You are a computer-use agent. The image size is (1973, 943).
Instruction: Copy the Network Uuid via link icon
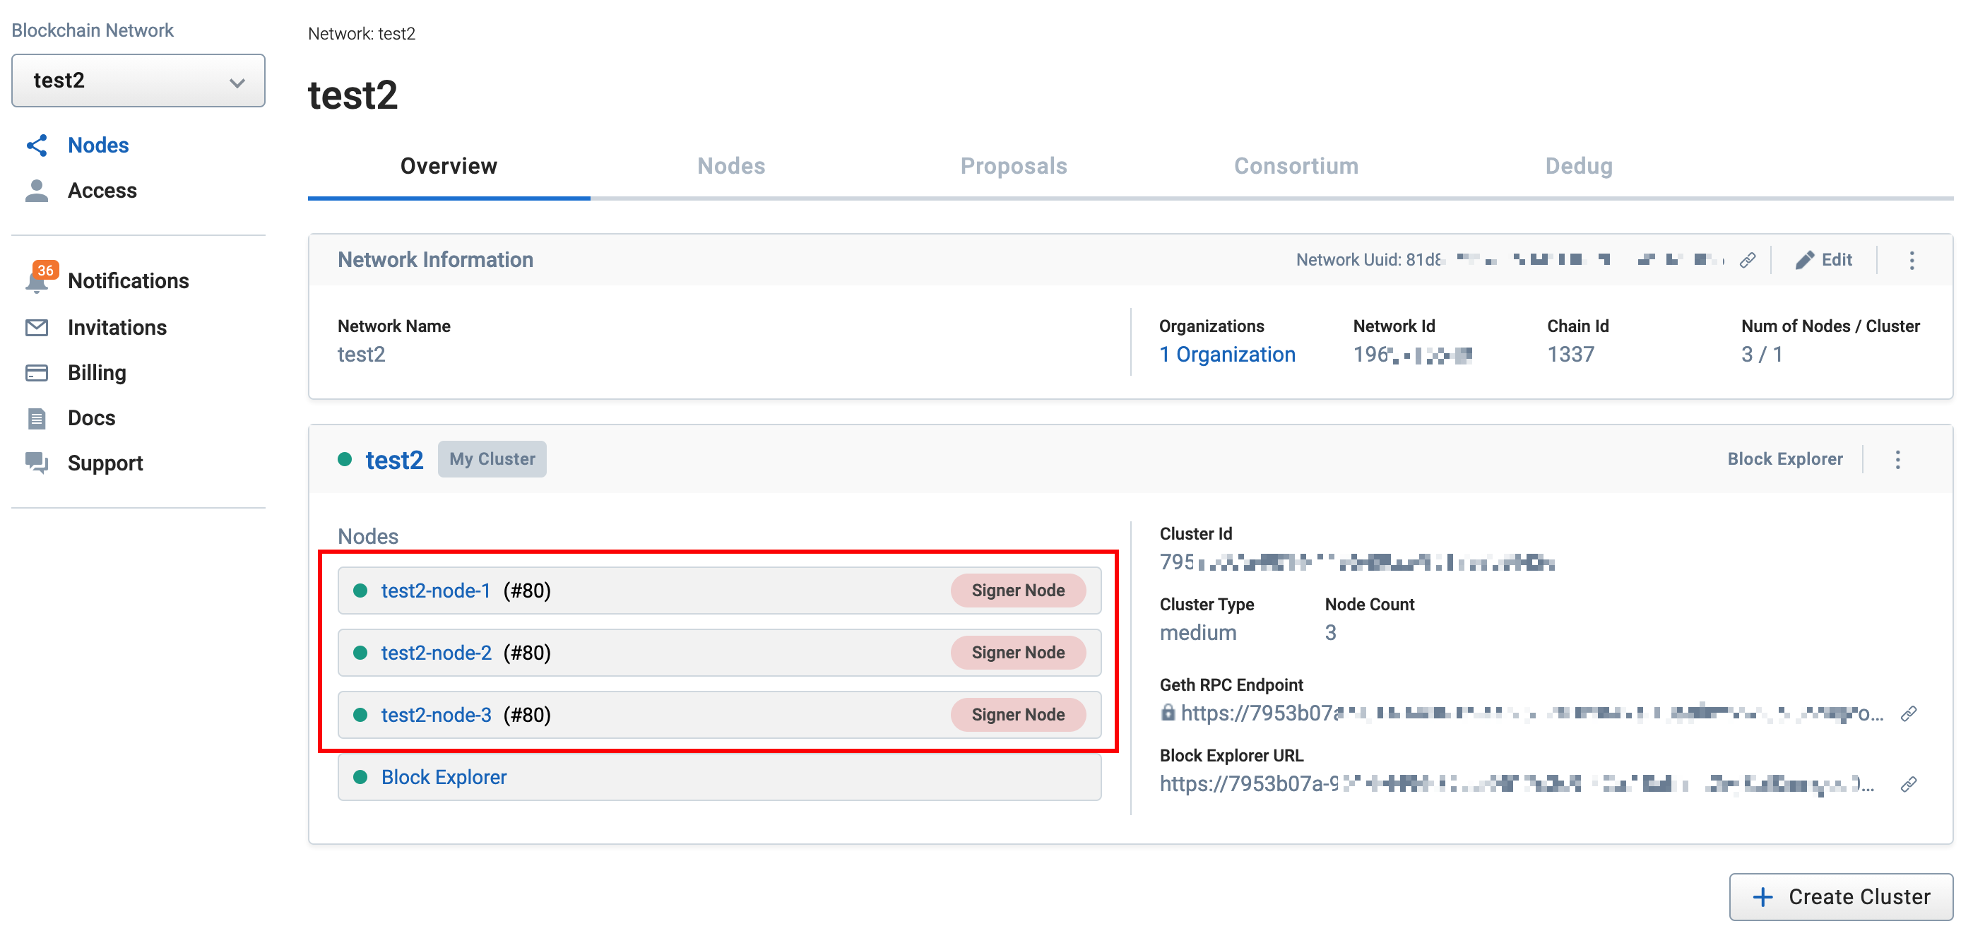[x=1747, y=261]
